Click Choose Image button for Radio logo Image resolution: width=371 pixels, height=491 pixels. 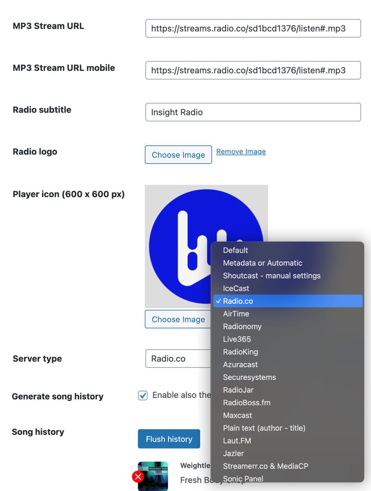[178, 155]
